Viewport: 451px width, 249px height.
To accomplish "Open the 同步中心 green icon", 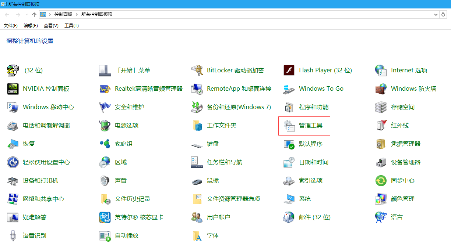I will click(x=381, y=180).
